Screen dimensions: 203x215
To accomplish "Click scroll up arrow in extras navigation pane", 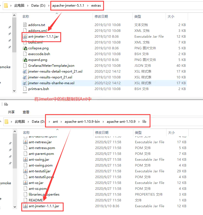I will tap(14, 15).
